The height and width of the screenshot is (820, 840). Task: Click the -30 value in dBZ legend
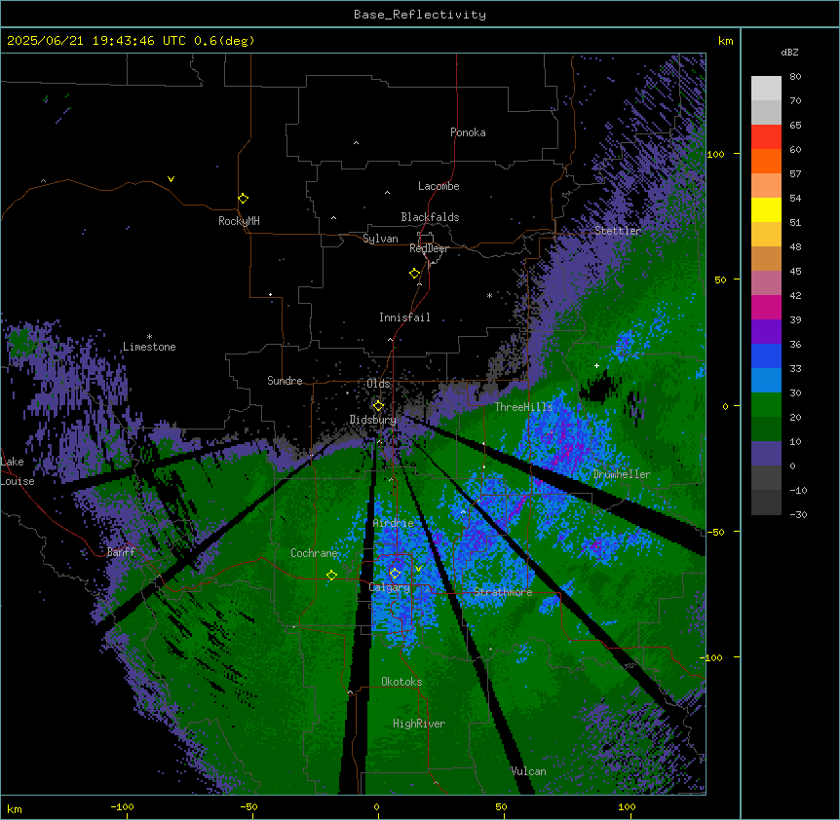point(798,515)
